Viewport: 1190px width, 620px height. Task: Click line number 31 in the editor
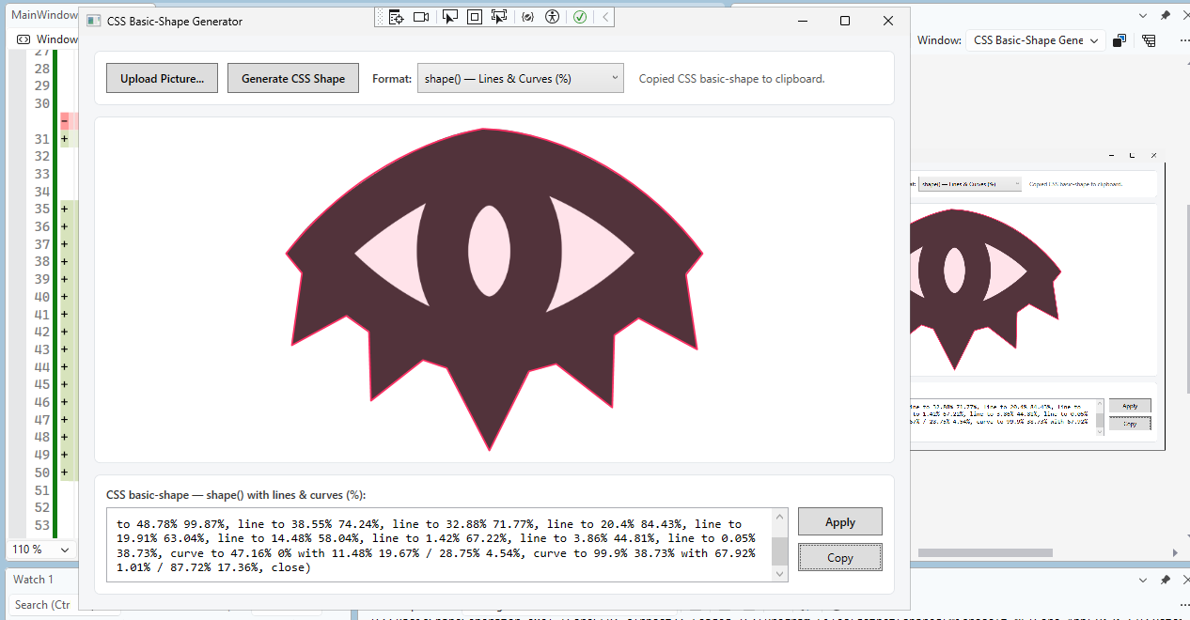[x=42, y=139]
